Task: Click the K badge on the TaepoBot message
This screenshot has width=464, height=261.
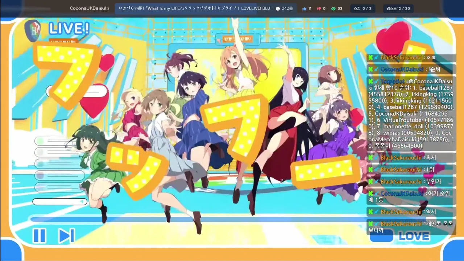Action: (371, 81)
